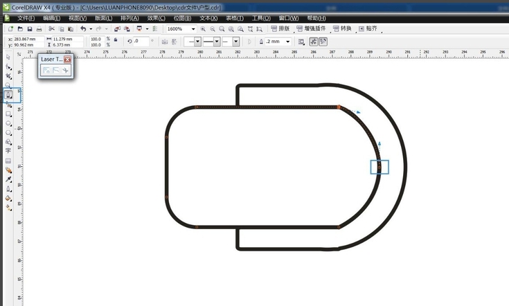Click the Undo arrow icon

[x=83, y=29]
